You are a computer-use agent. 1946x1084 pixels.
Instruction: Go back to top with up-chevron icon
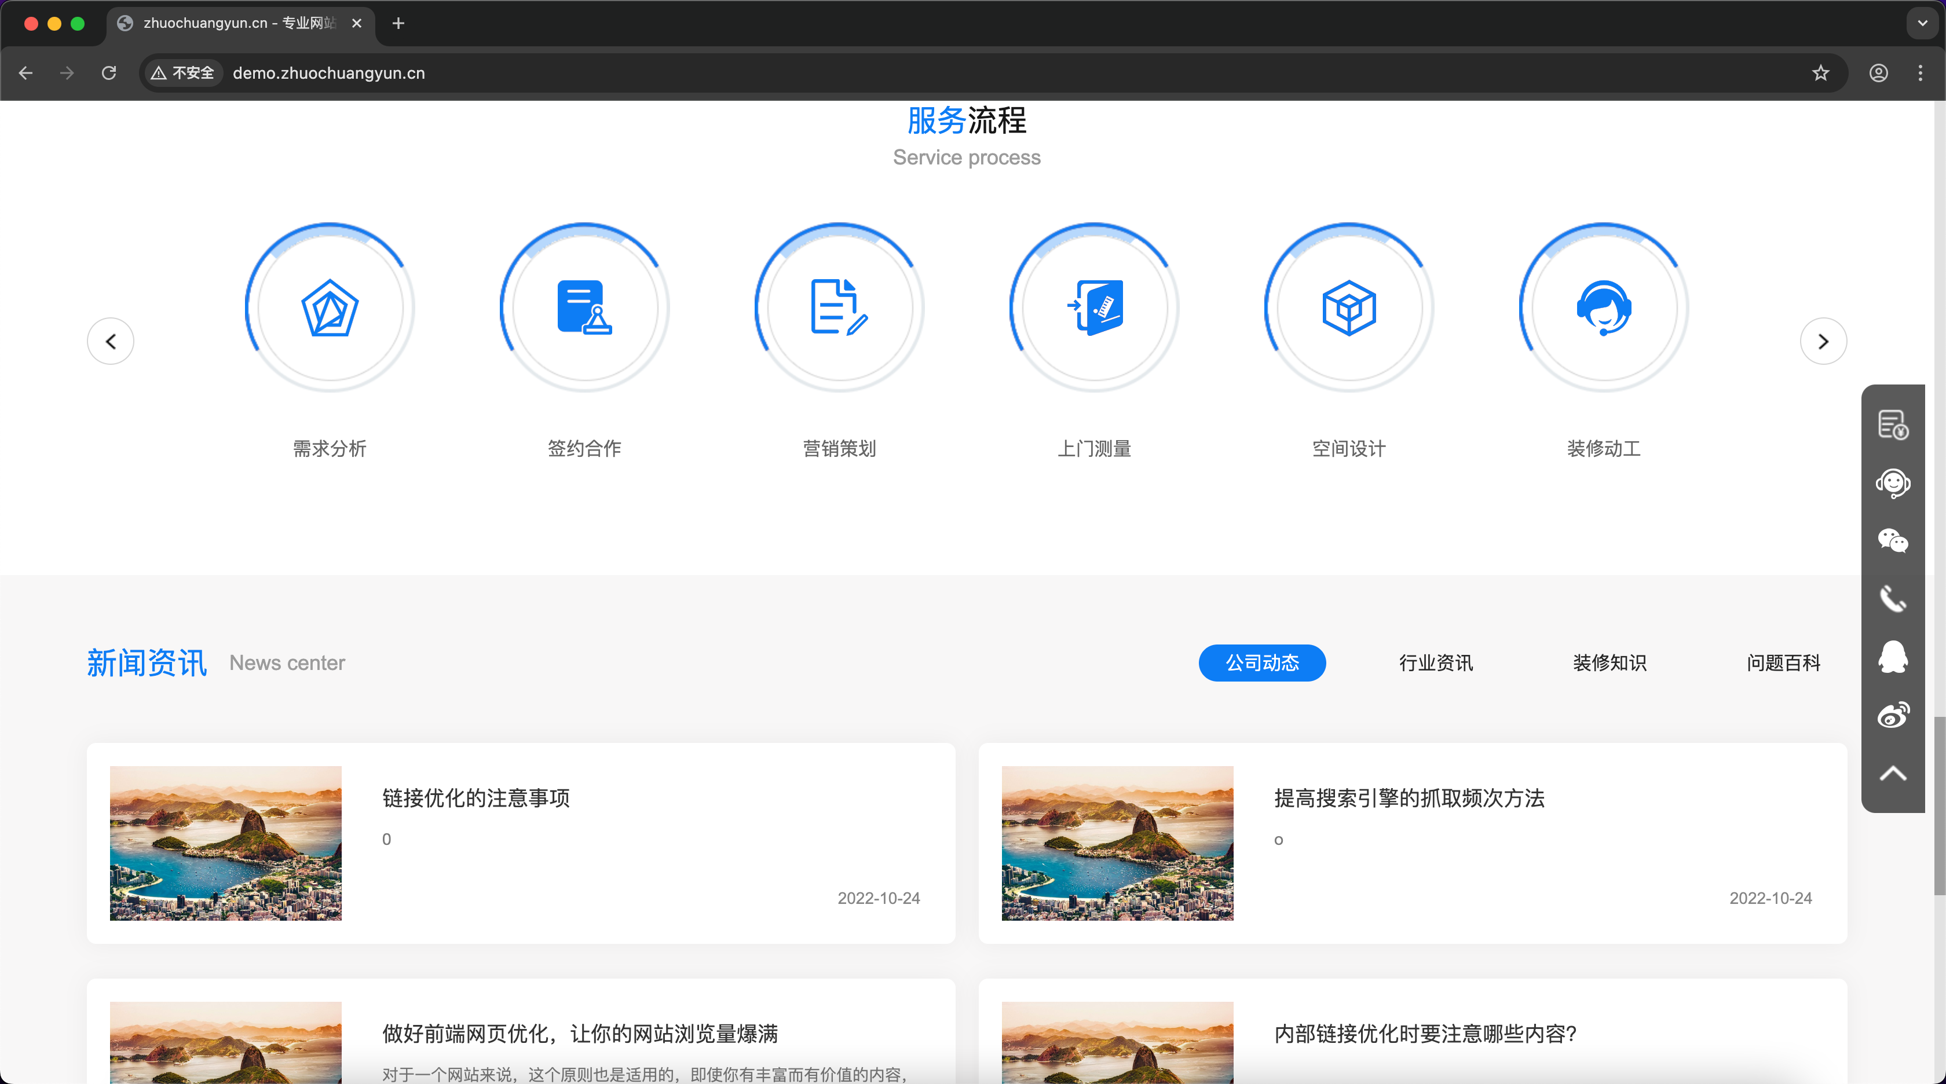tap(1893, 773)
